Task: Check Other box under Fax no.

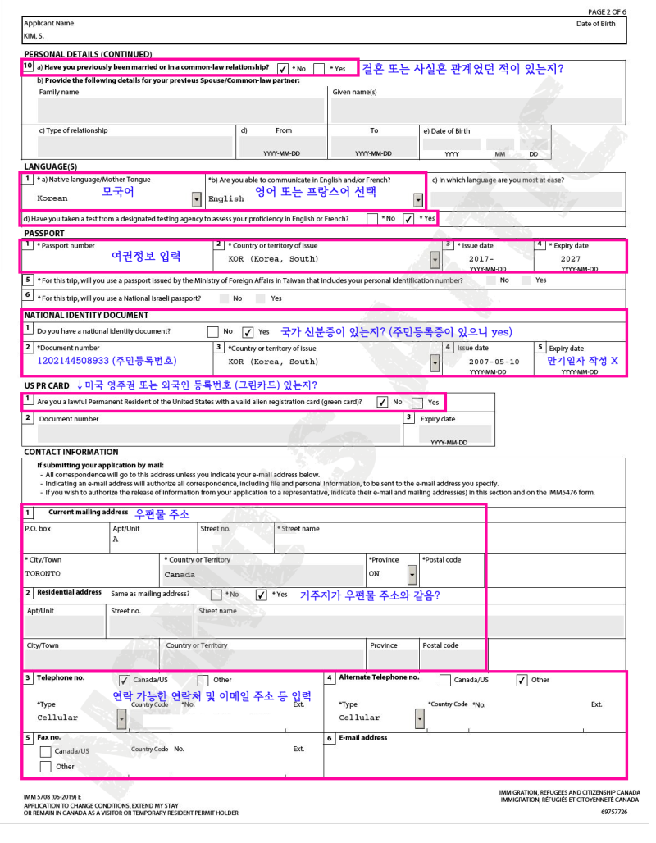Action: pyautogui.click(x=46, y=767)
